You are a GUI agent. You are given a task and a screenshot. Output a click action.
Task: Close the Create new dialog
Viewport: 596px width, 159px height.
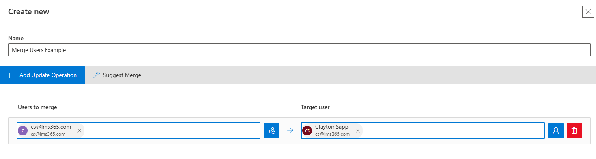pos(588,12)
